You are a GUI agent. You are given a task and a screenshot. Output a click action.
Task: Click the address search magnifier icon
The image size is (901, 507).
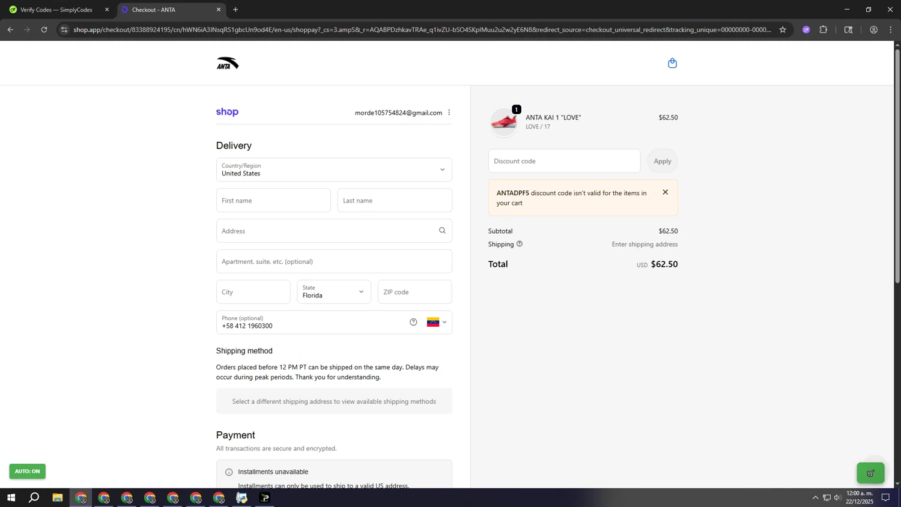click(442, 231)
